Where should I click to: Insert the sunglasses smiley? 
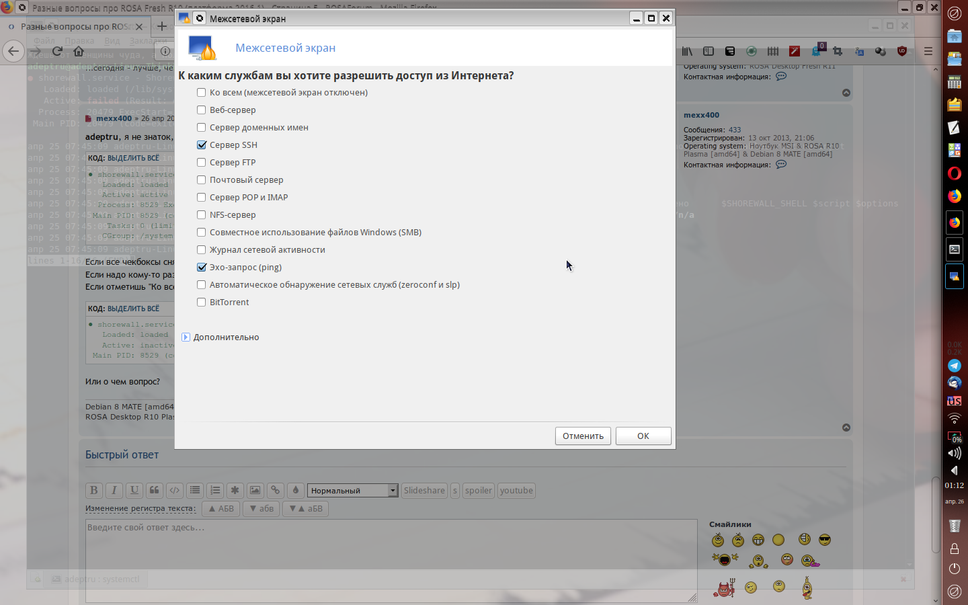pos(825,540)
